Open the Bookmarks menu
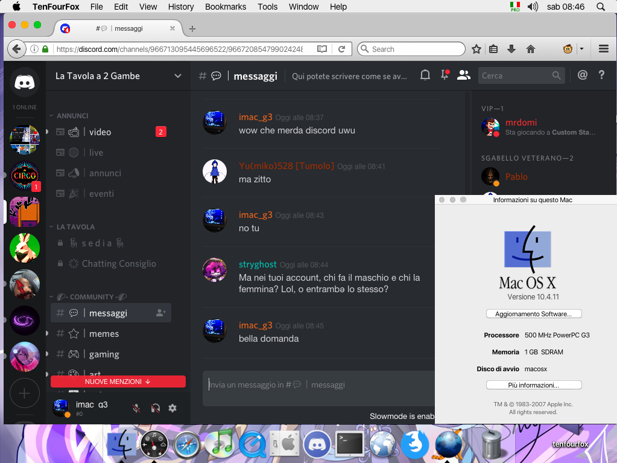This screenshot has height=463, width=617. pyautogui.click(x=226, y=7)
